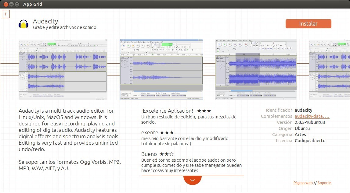
Task: Open the Effect menu in the second screenshot
Action: pos(152,42)
